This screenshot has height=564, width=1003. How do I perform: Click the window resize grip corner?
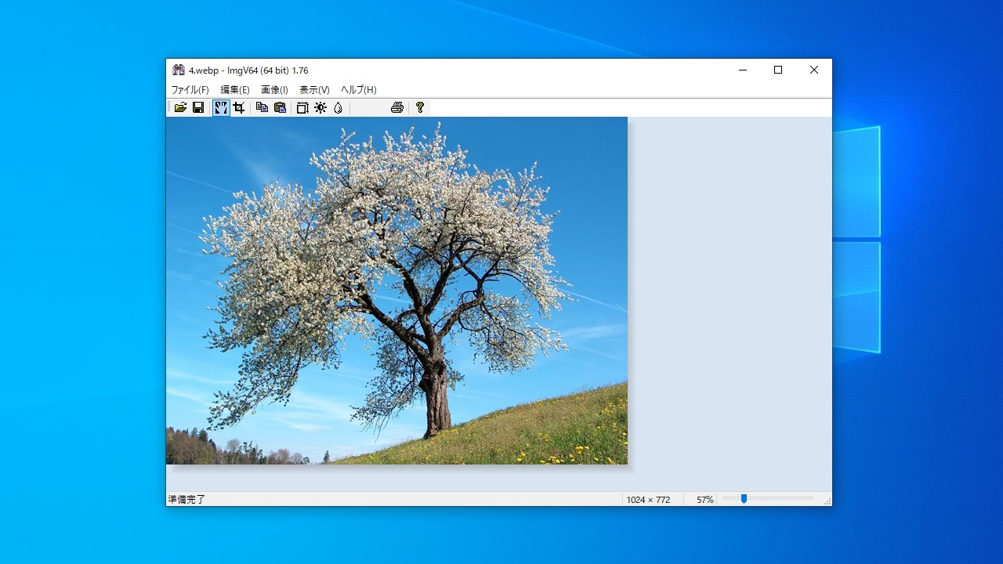827,501
